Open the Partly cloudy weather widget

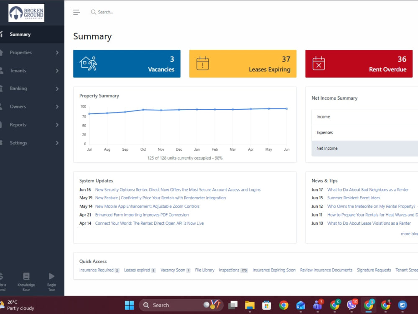tap(18, 305)
